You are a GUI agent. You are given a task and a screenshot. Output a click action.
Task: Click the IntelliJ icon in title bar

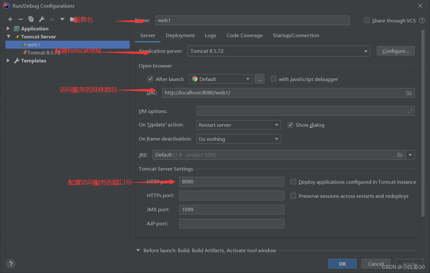tap(6, 5)
